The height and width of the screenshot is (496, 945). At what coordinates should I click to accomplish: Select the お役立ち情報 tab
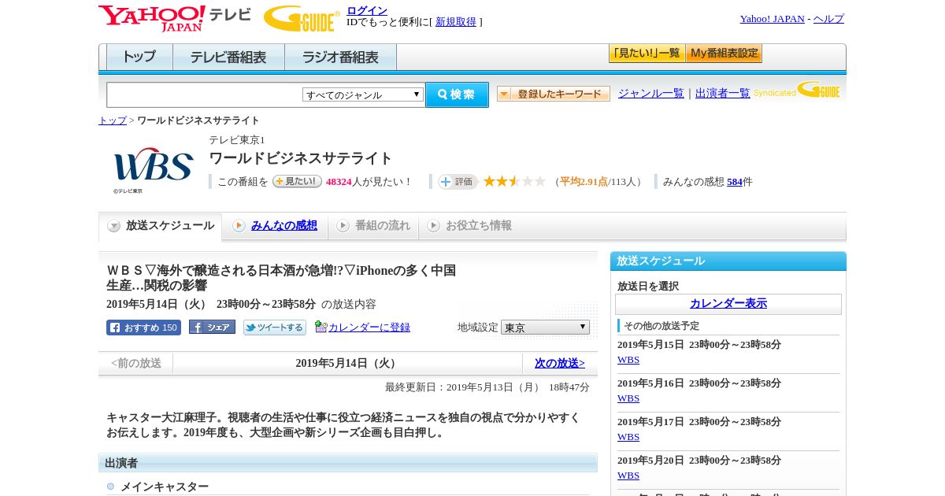click(x=470, y=226)
